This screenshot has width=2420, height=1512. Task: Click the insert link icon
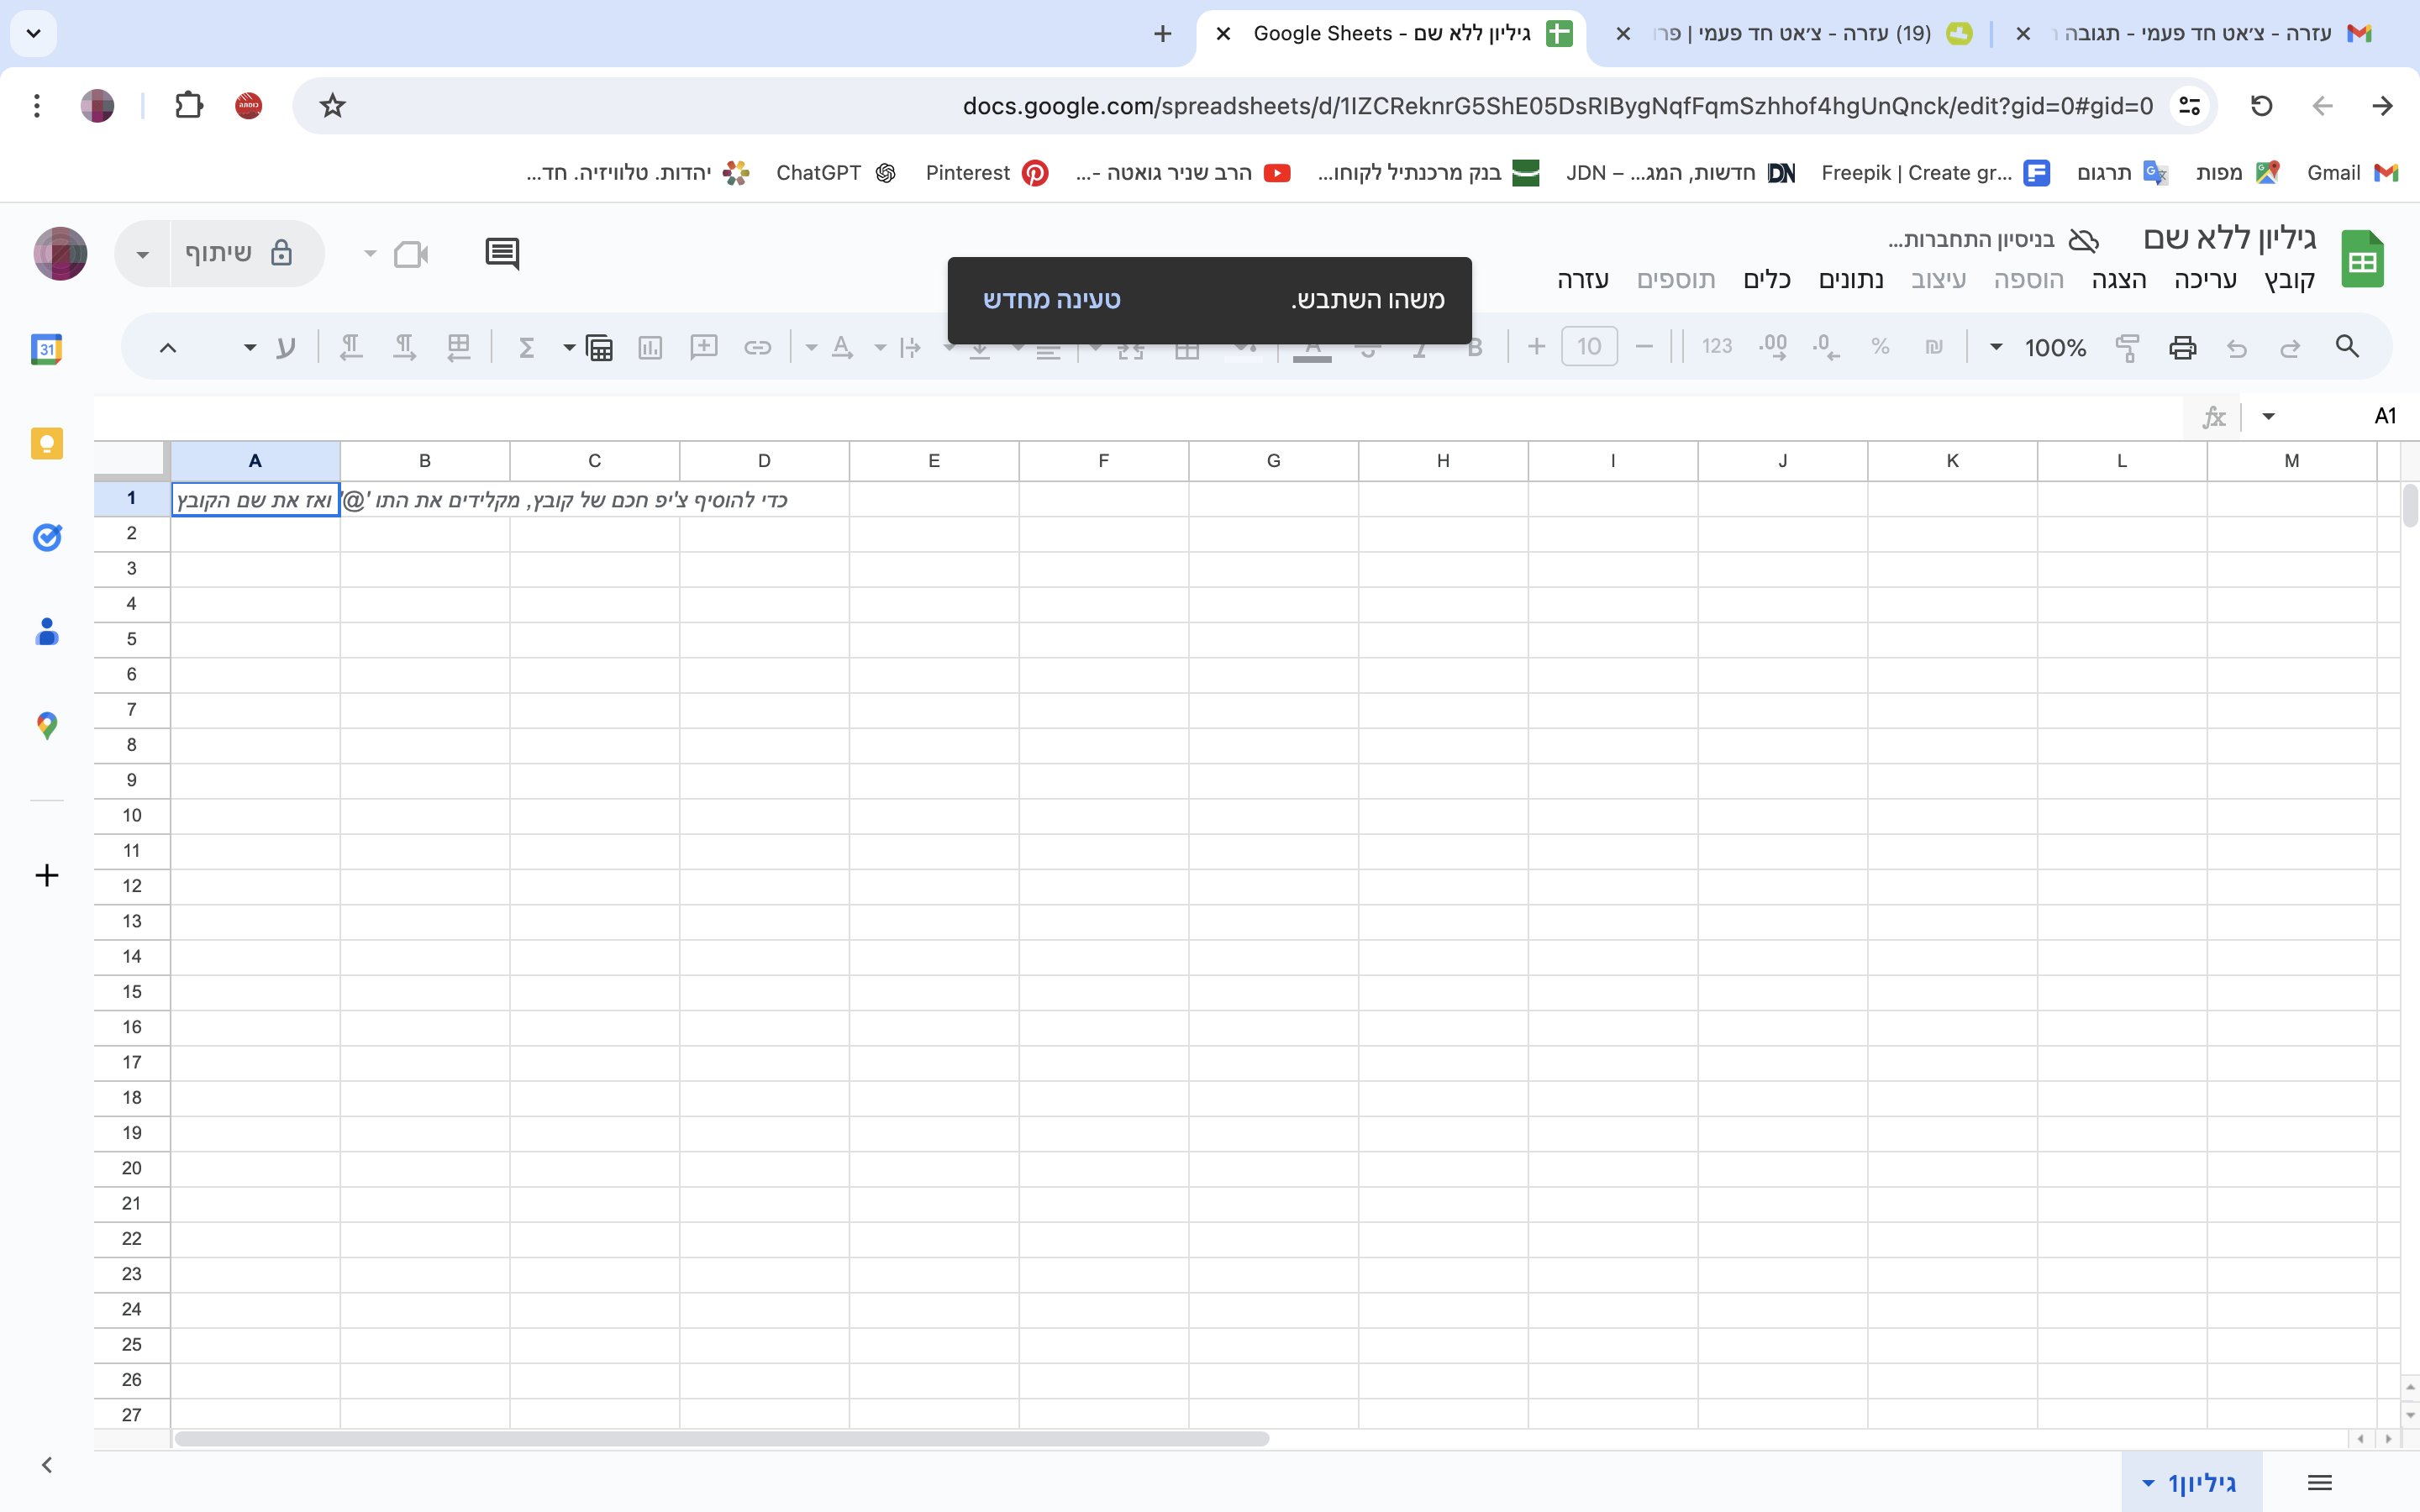757,347
